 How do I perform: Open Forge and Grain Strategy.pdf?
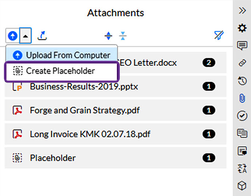coord(85,110)
